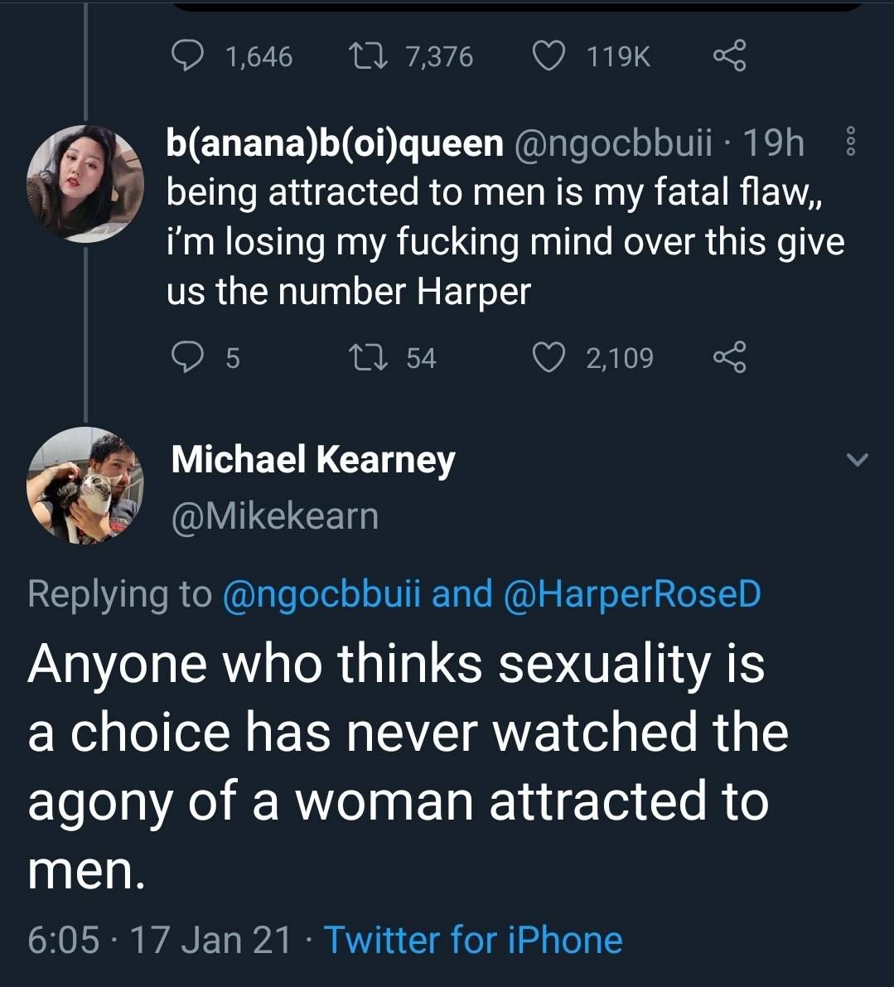Tap the b(anana)b(oi)queen display name

tap(335, 143)
